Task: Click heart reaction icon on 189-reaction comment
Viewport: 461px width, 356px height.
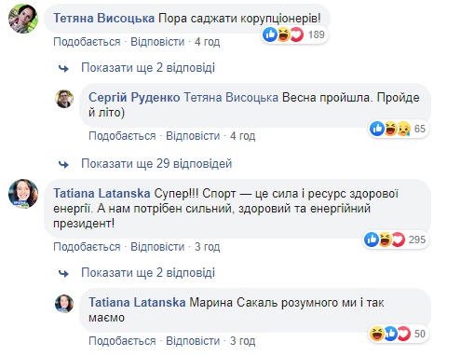Action: (297, 34)
